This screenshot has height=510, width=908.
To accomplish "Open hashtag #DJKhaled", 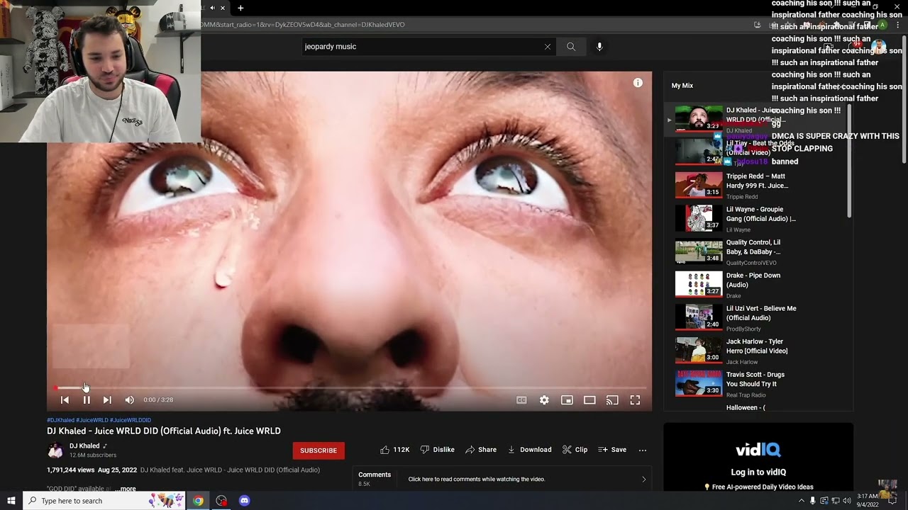I will (x=60, y=420).
